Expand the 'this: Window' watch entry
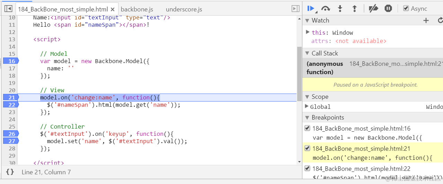Screen dimensions: 443x184 point(308,32)
